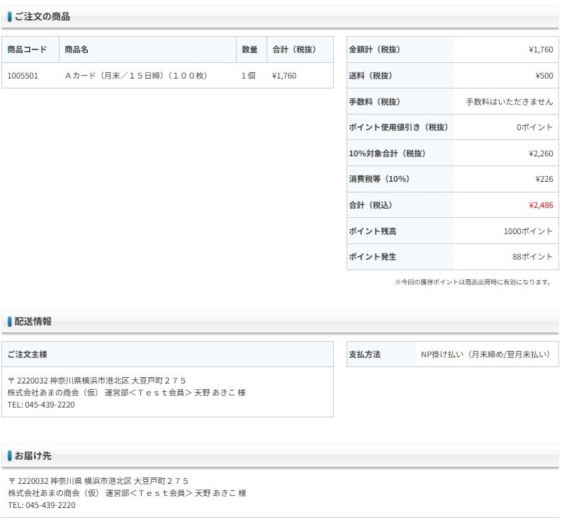574x520 pixels.
Task: Select product code 1005501
Action: 23,76
